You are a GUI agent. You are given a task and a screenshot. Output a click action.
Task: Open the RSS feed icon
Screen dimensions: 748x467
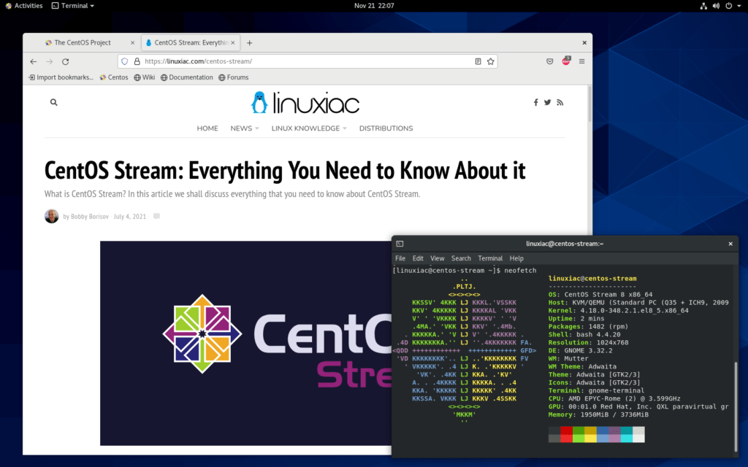pyautogui.click(x=560, y=102)
